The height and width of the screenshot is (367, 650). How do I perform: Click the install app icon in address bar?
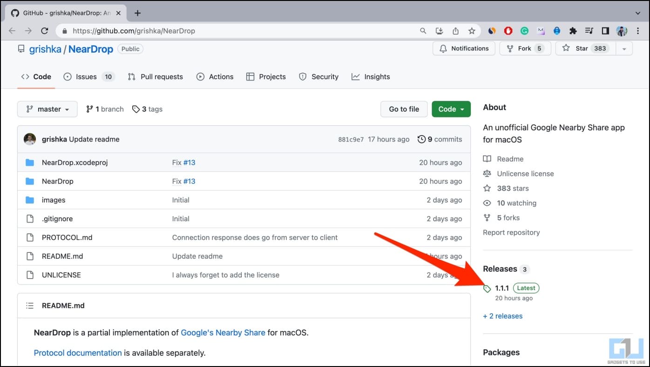pos(439,31)
